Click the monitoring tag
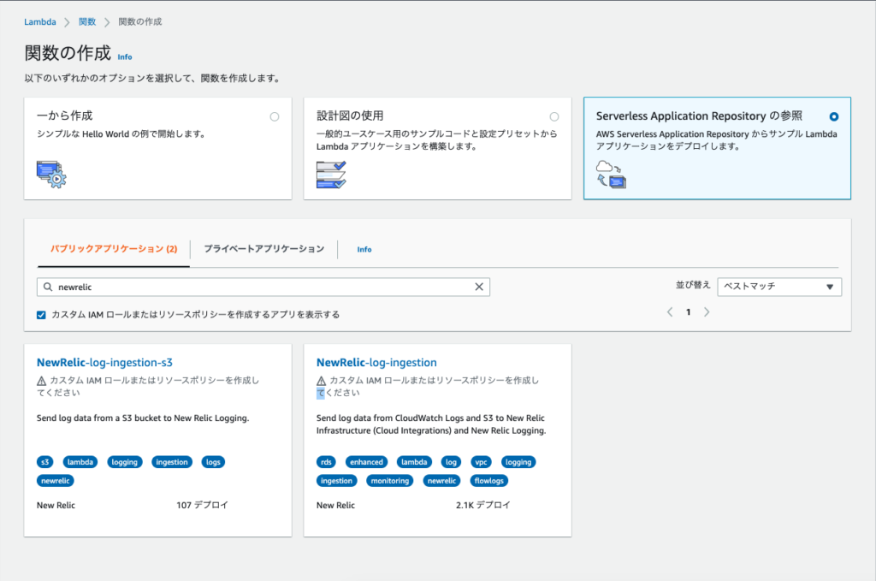The width and height of the screenshot is (876, 581). click(x=390, y=480)
